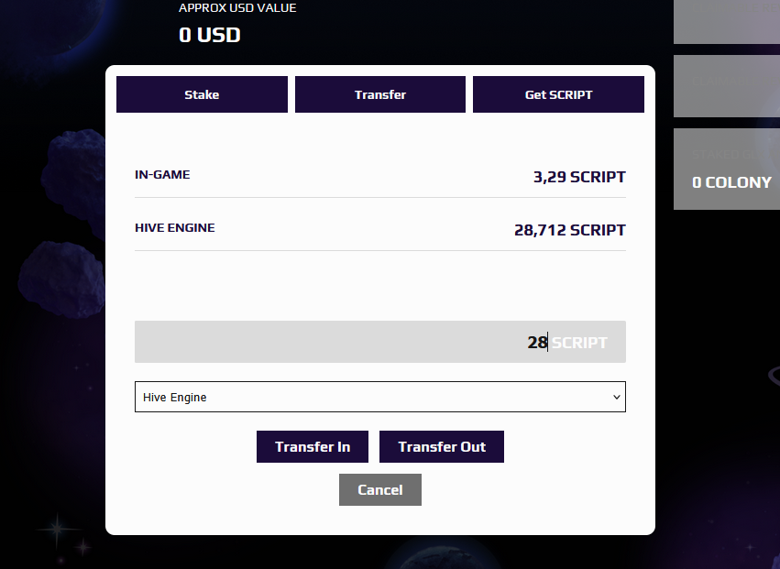This screenshot has width=780, height=569.
Task: Click the Hive Engine balance 28,712 SCRIPT
Action: (x=569, y=230)
